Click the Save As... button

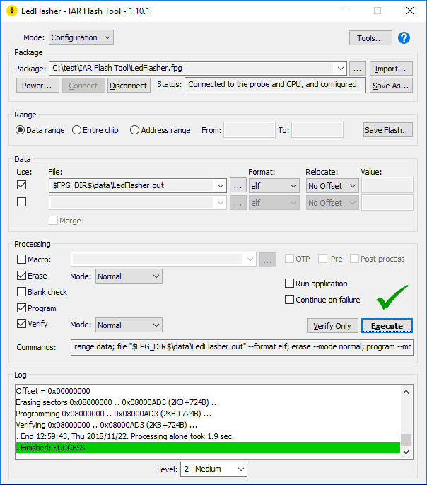(391, 86)
